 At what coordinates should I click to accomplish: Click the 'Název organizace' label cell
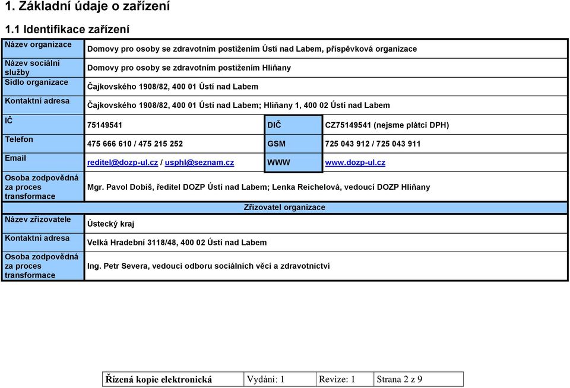[43, 48]
